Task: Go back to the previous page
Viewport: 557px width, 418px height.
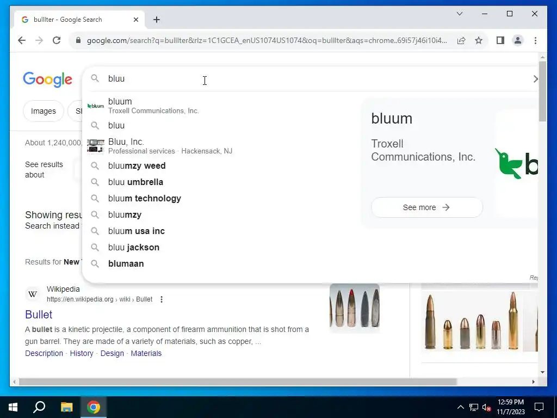Action: tap(22, 40)
